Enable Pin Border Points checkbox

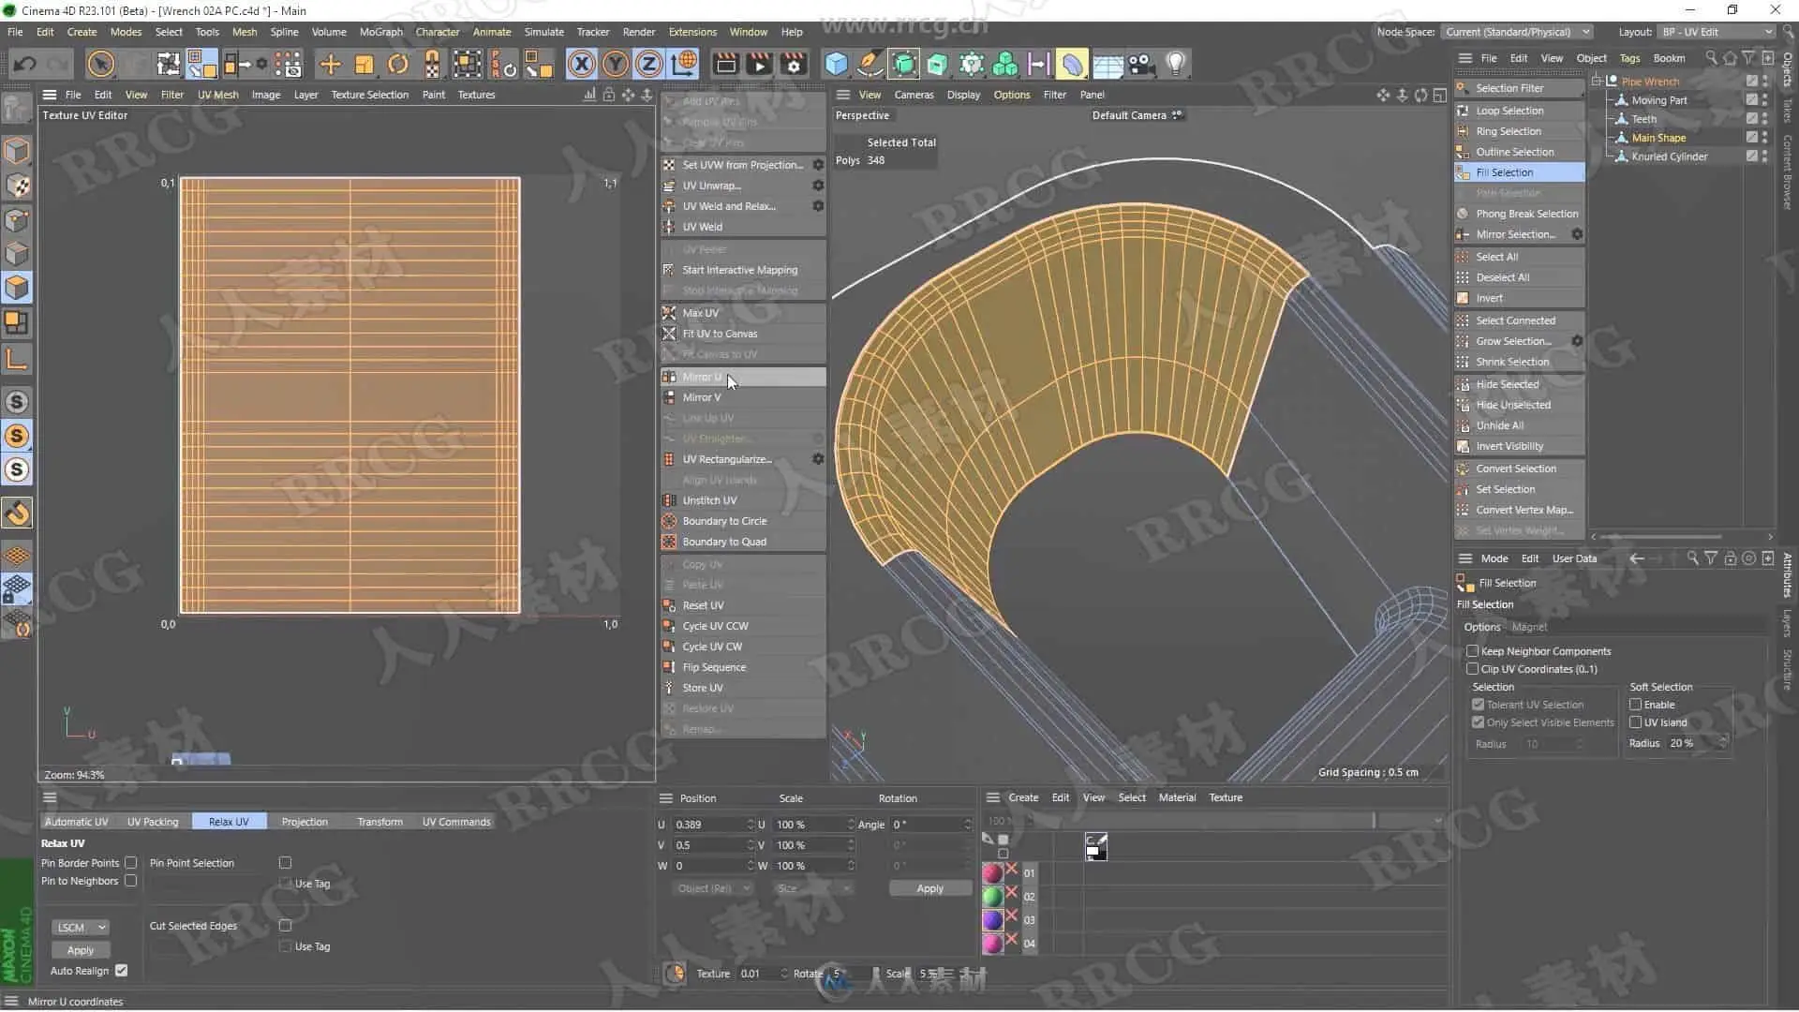pyautogui.click(x=131, y=863)
